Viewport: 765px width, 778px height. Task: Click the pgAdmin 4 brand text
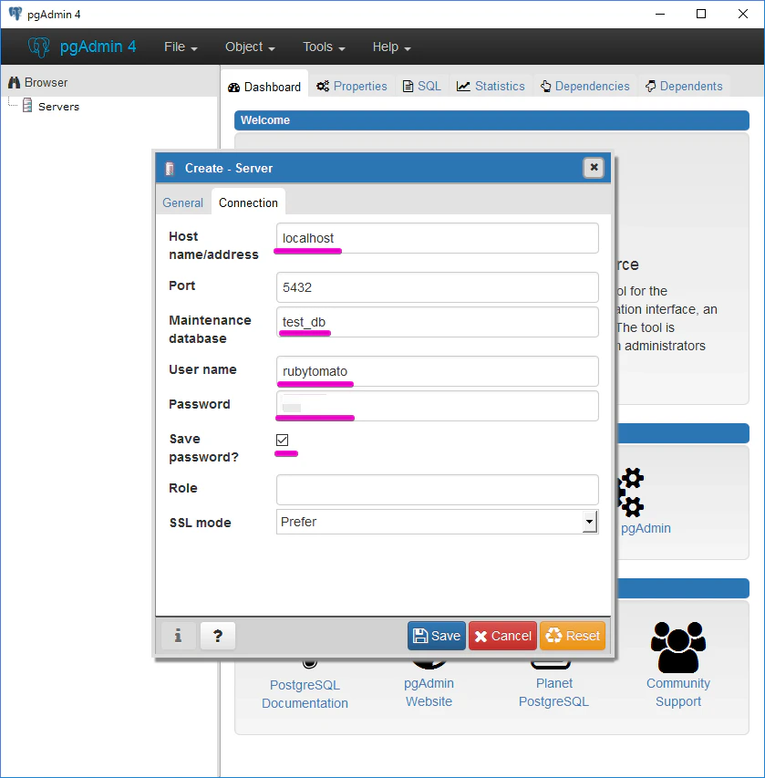[98, 47]
